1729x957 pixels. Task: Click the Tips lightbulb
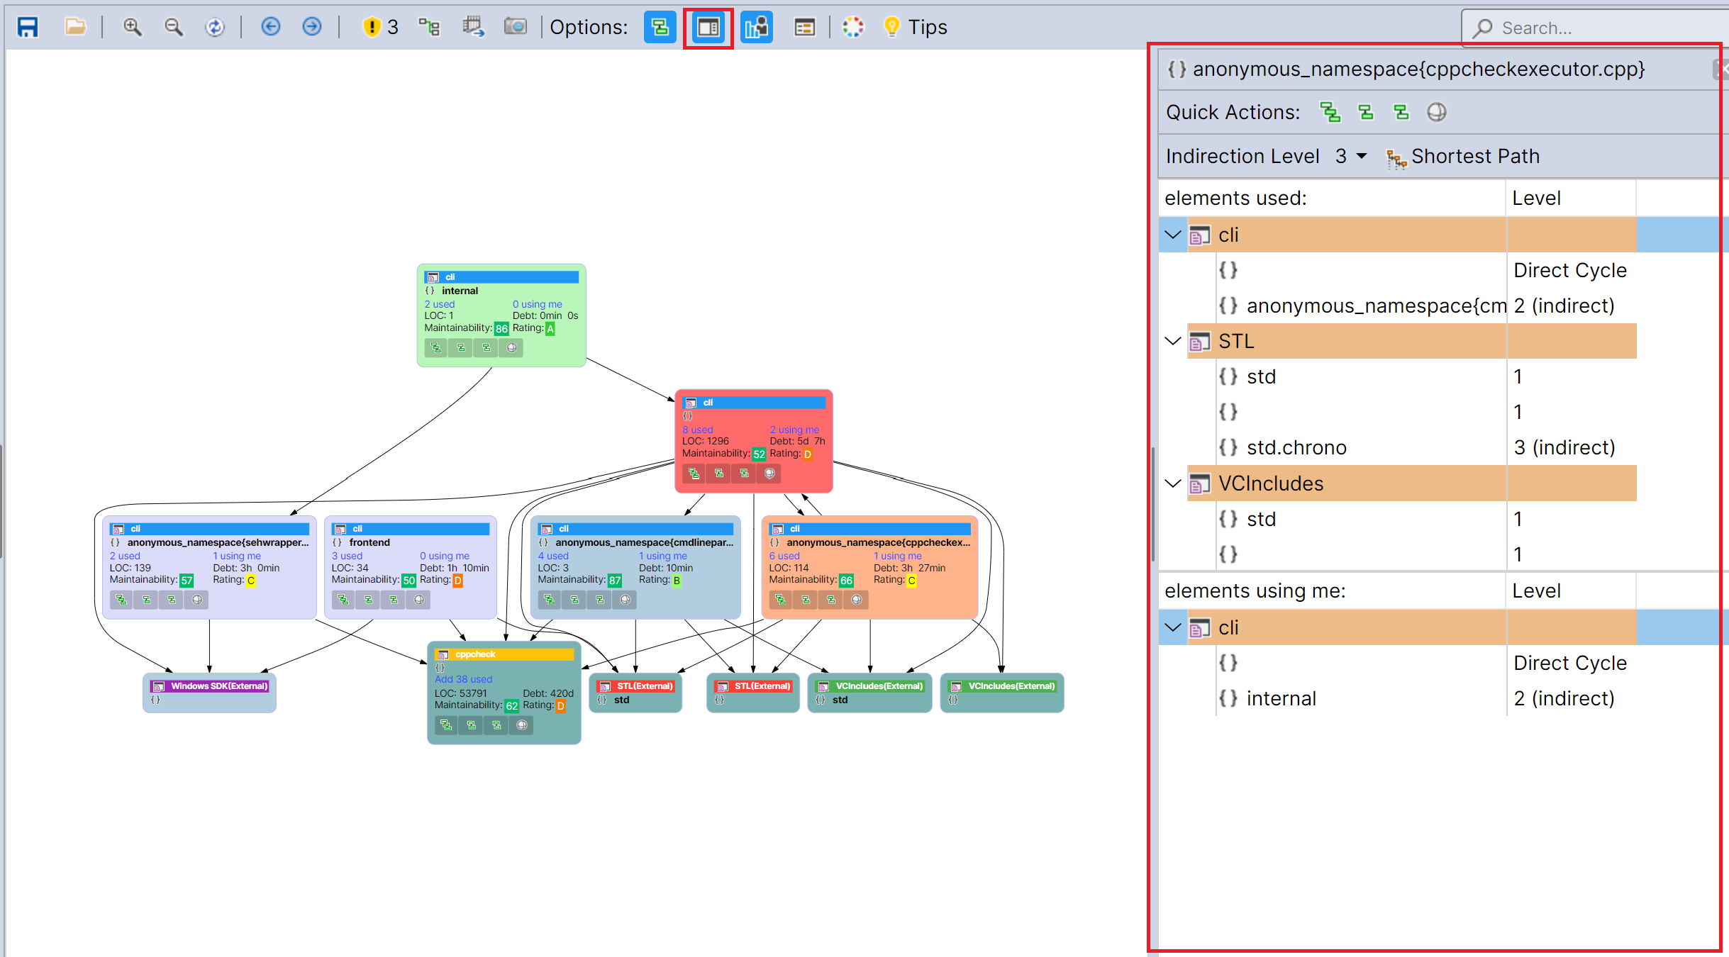click(x=891, y=27)
